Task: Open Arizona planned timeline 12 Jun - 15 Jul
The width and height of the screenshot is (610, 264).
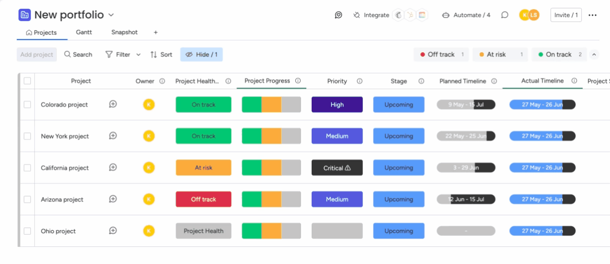Action: tap(466, 199)
